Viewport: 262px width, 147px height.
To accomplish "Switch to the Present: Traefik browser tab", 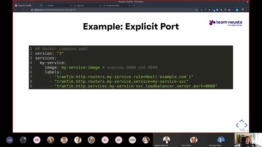I will click(x=28, y=5).
